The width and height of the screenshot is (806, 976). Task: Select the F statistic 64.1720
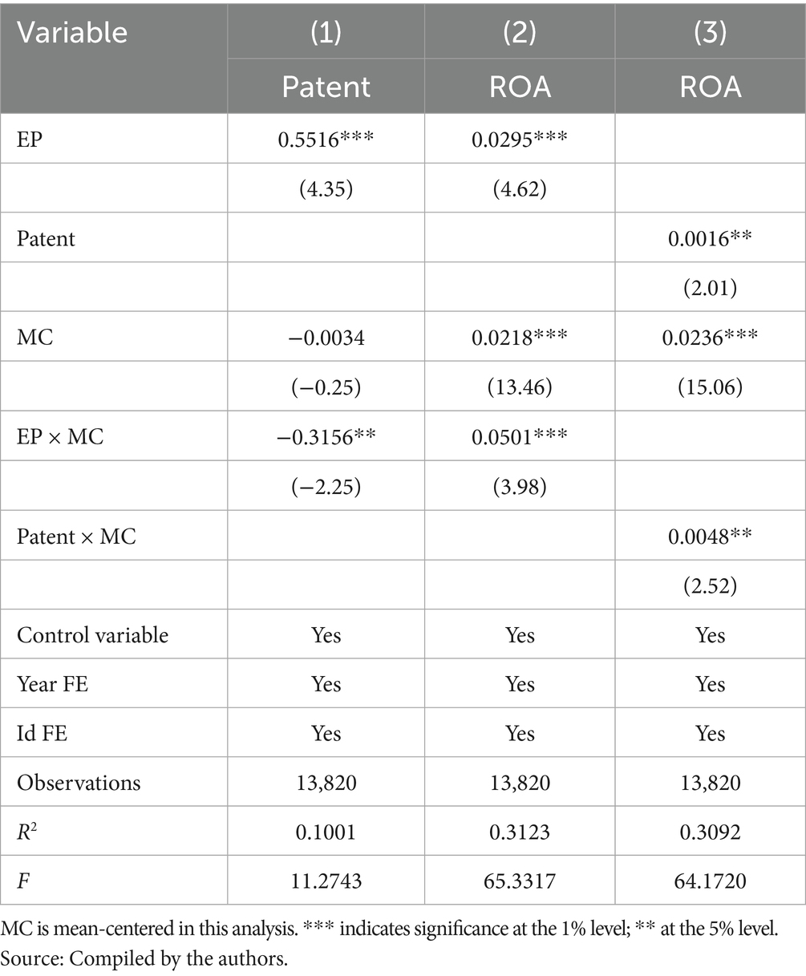tap(710, 881)
